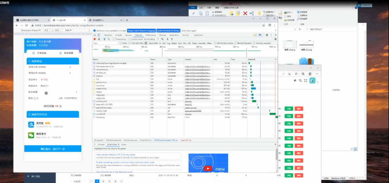Click the DevTools drawer vertical scrollbar
The image size is (389, 183).
click(x=276, y=160)
